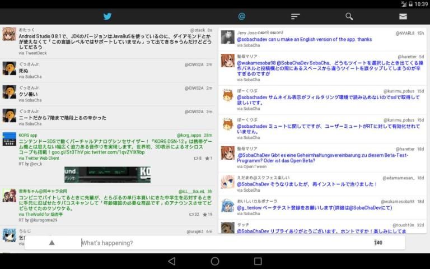
Task: Expand the compose panel up arrow
Action: (x=52, y=243)
